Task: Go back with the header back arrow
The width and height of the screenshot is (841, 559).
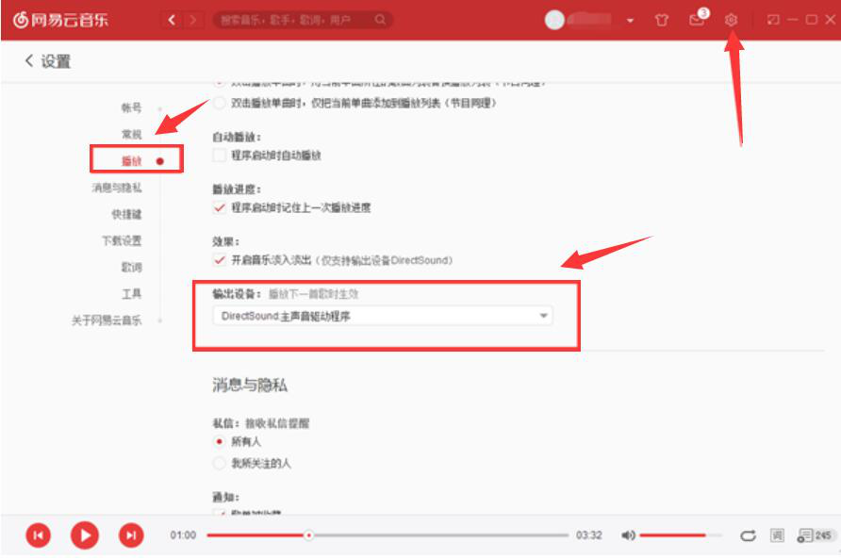Action: pyautogui.click(x=172, y=21)
